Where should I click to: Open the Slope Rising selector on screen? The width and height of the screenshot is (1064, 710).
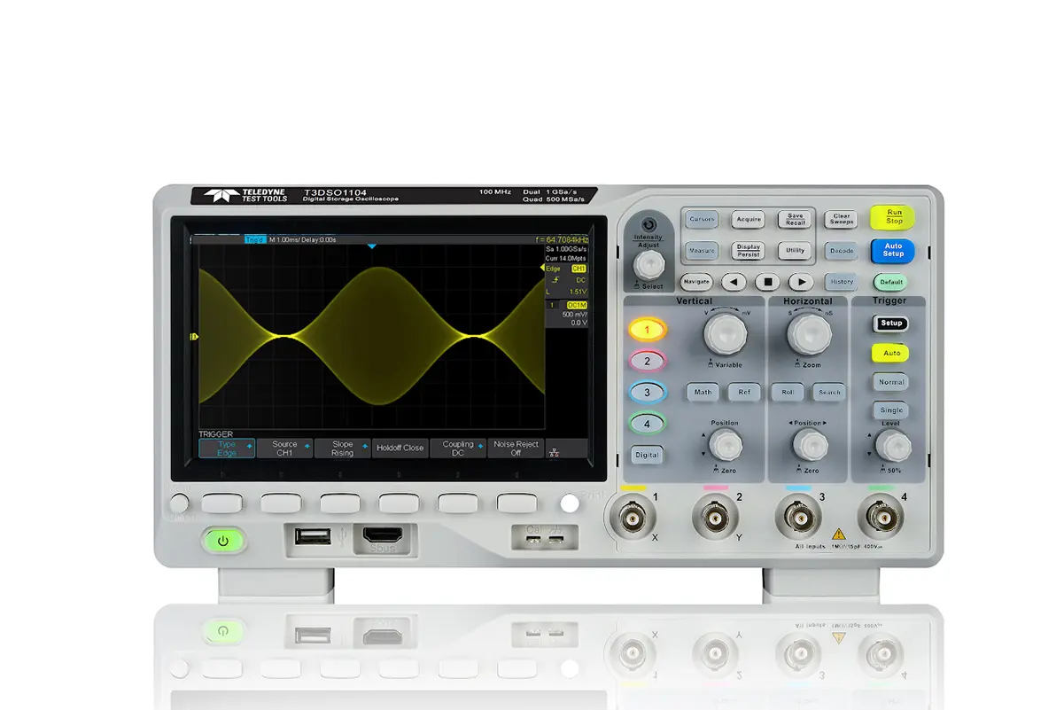point(342,449)
